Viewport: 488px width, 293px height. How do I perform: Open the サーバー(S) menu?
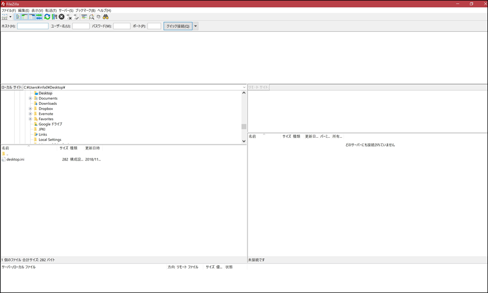[66, 11]
